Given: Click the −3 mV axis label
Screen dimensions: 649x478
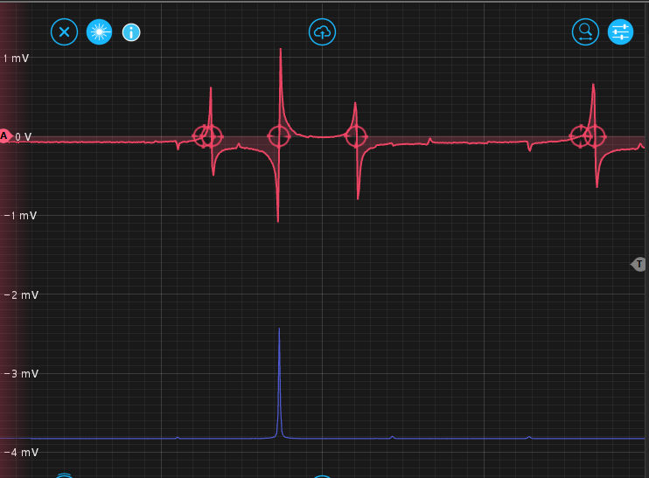Looking at the screenshot, I should (x=21, y=374).
